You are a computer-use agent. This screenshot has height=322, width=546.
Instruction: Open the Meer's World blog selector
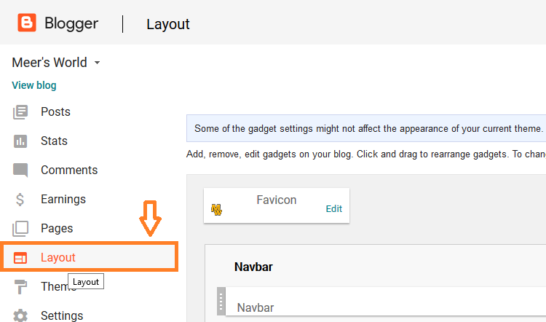[x=56, y=63]
